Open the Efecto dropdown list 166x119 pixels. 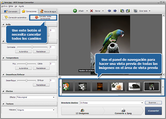tap(54, 97)
